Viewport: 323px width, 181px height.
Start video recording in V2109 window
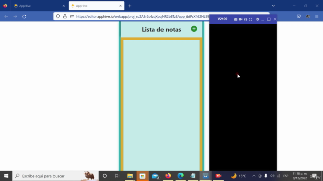(x=240, y=19)
